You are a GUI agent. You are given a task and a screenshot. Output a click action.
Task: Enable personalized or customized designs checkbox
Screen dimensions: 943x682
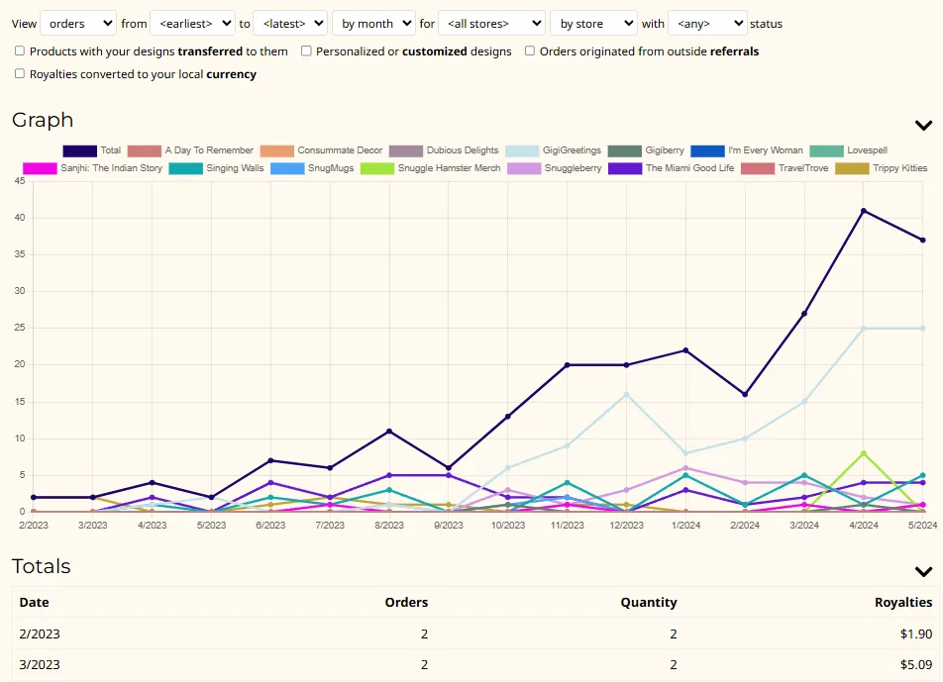[306, 51]
